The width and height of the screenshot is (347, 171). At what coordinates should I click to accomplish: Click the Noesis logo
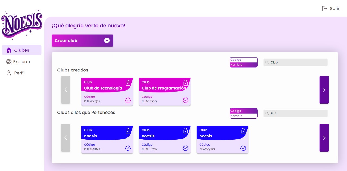[x=22, y=25]
